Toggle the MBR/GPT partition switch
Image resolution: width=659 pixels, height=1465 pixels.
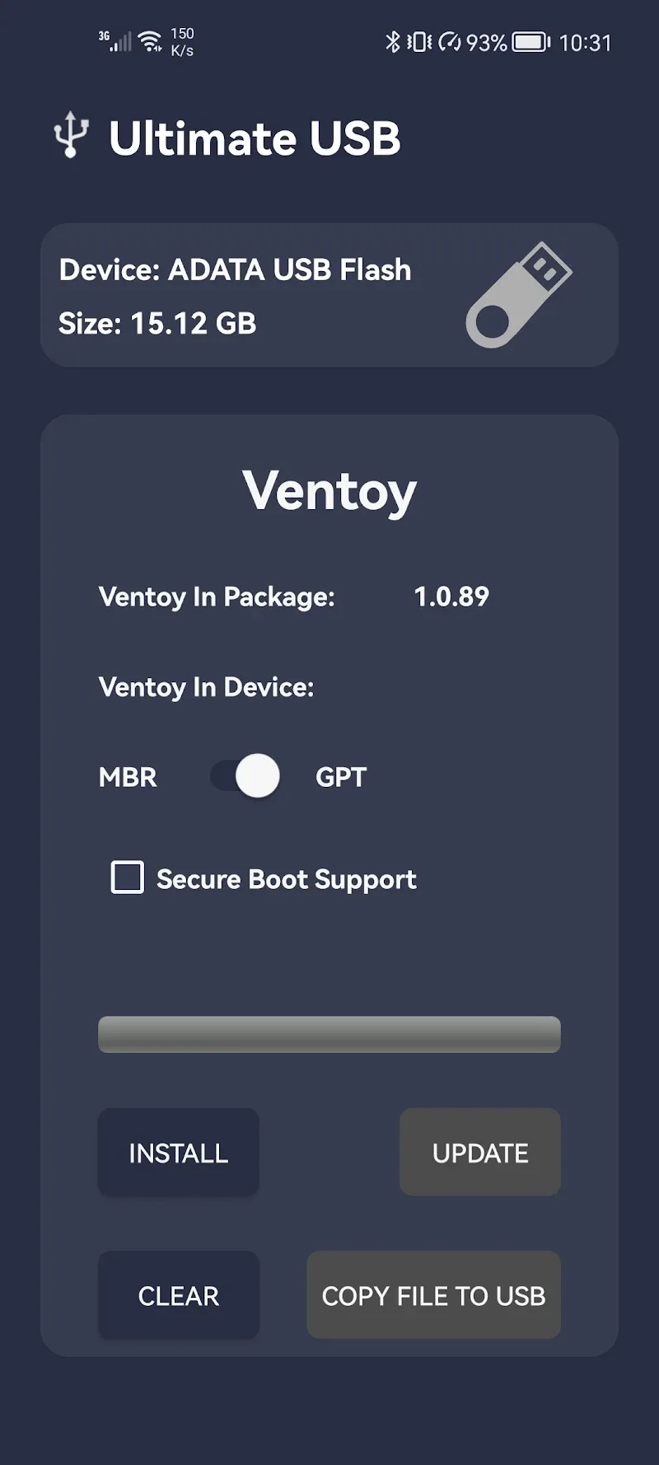(245, 776)
